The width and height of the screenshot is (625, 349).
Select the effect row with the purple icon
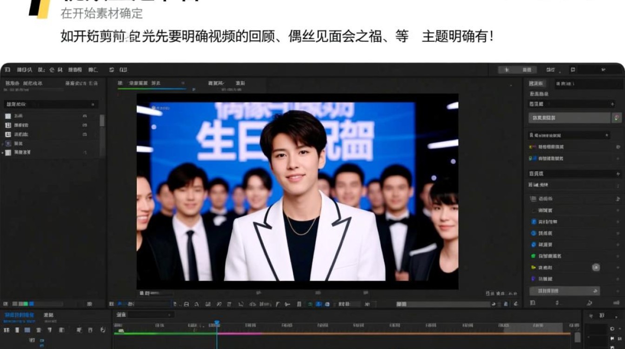(575, 279)
